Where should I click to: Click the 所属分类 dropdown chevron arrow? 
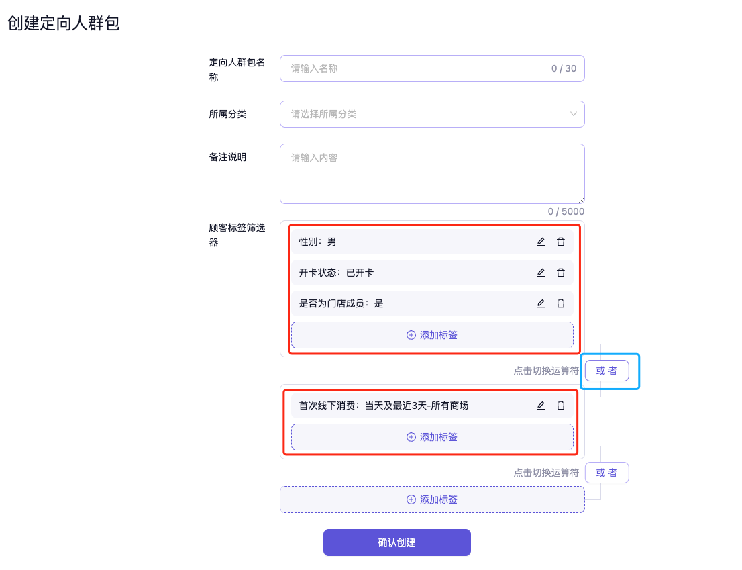[x=574, y=114]
